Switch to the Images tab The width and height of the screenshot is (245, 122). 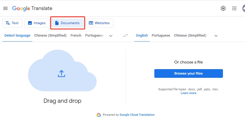37,23
